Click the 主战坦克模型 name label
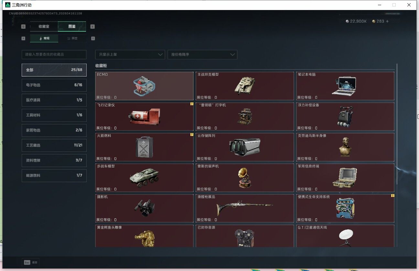This screenshot has height=271, width=419. point(208,75)
